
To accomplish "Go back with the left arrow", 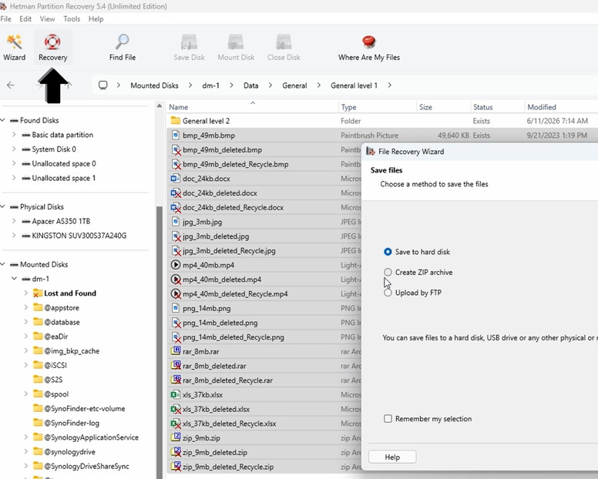I will (11, 85).
